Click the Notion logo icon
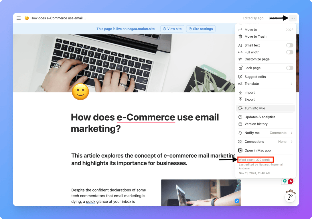This screenshot has width=312, height=219. pyautogui.click(x=240, y=151)
